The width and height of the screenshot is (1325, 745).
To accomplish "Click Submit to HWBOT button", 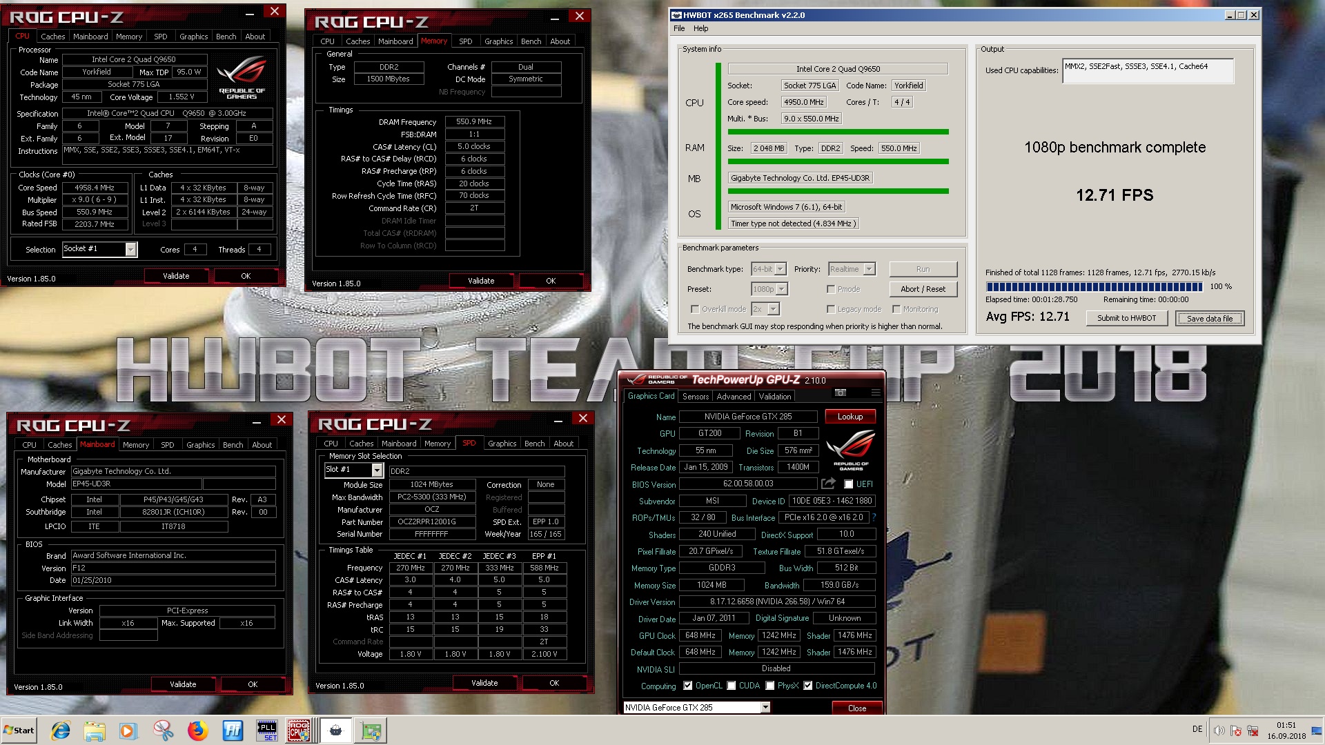I will pyautogui.click(x=1126, y=318).
